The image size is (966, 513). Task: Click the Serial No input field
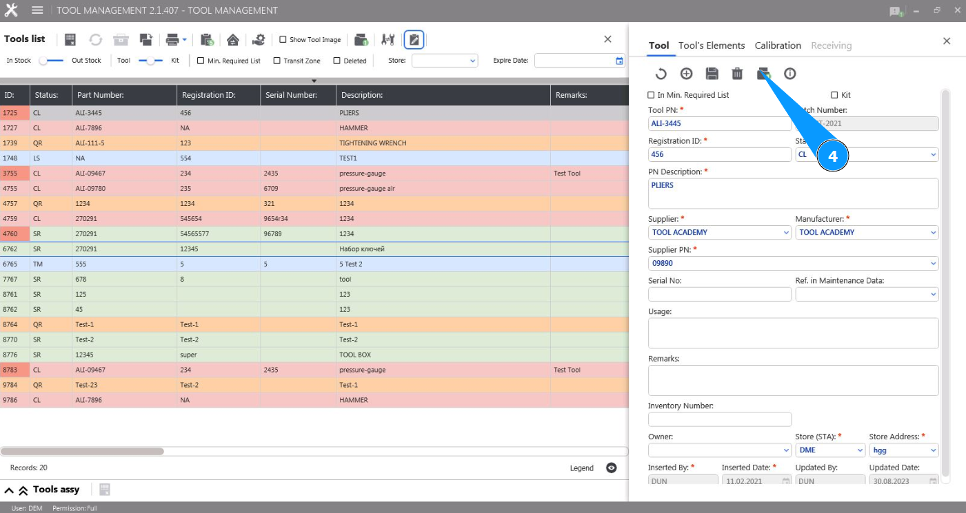point(719,294)
